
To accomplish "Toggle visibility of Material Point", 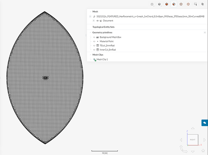I will click(x=94, y=42).
